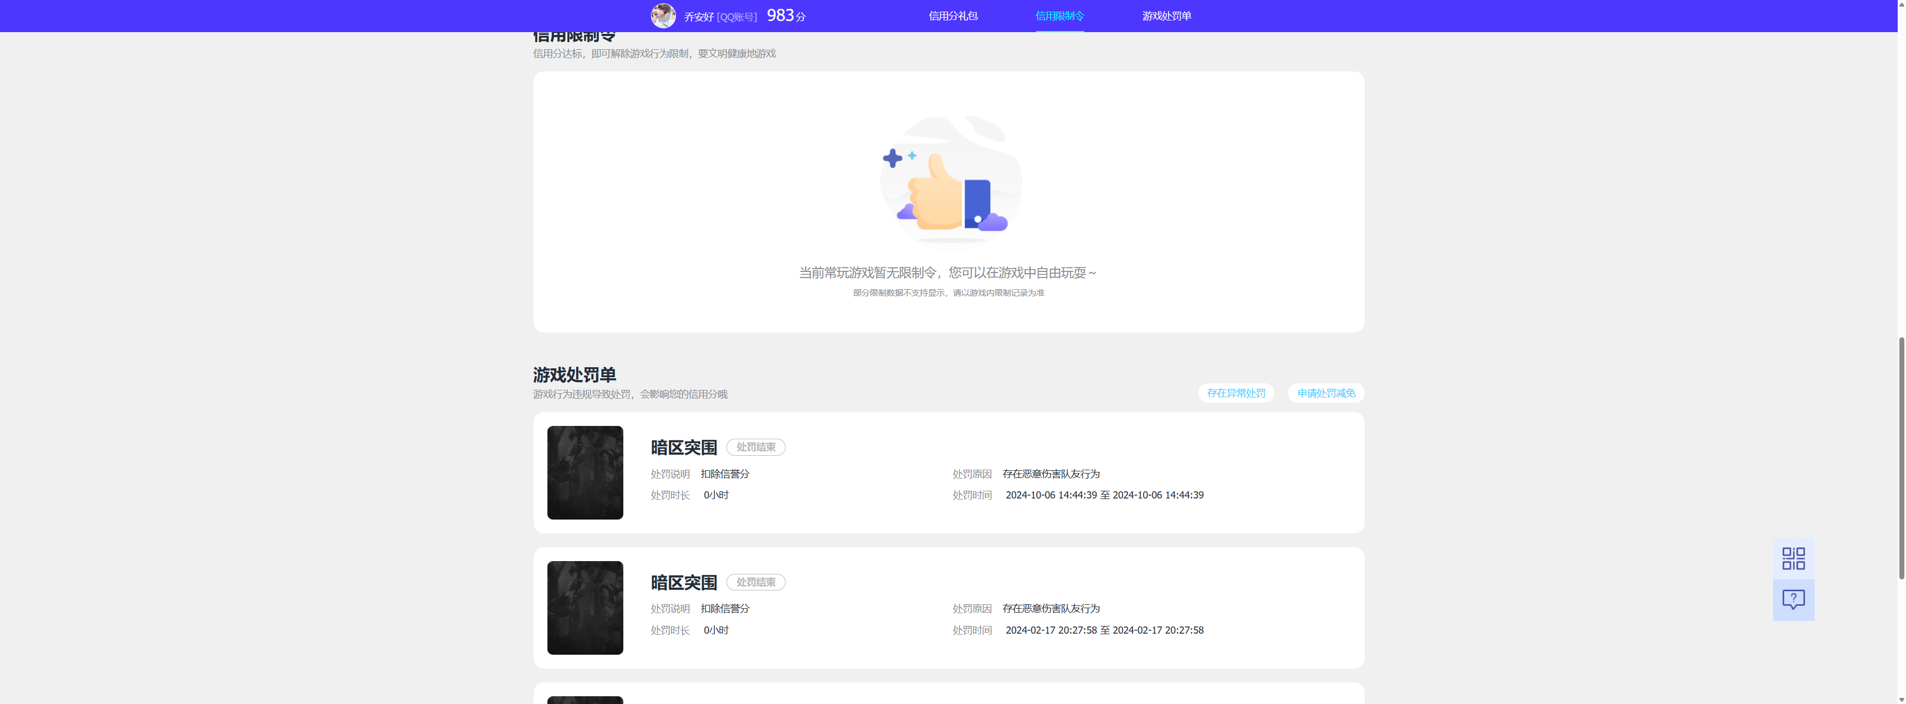Click the user avatar in header

[663, 16]
